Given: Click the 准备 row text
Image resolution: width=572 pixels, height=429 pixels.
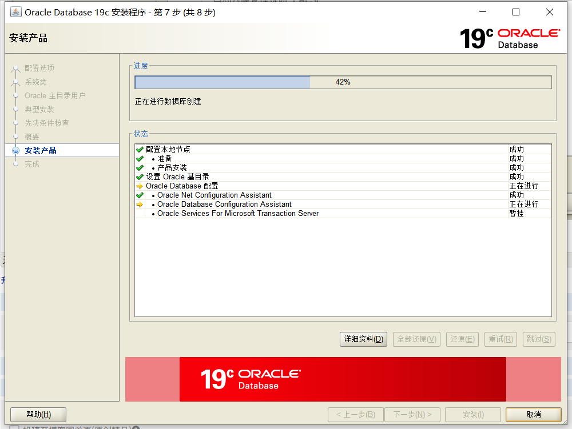Looking at the screenshot, I should click(x=165, y=158).
